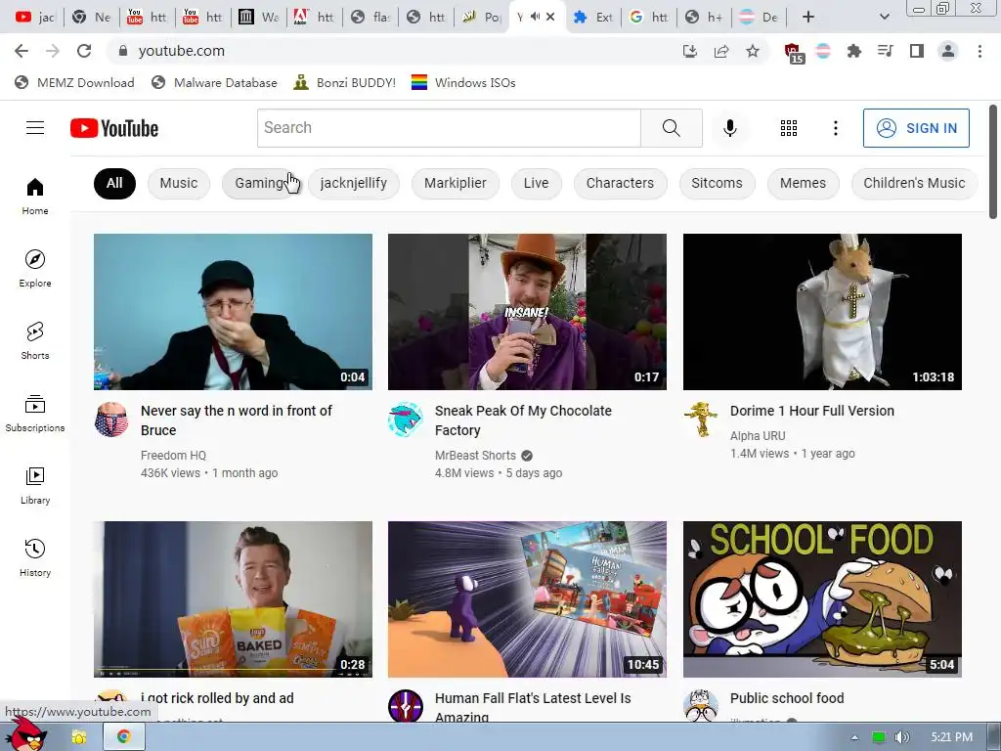The image size is (1001, 751).
Task: Bookmark this page with star icon
Action: point(753,51)
